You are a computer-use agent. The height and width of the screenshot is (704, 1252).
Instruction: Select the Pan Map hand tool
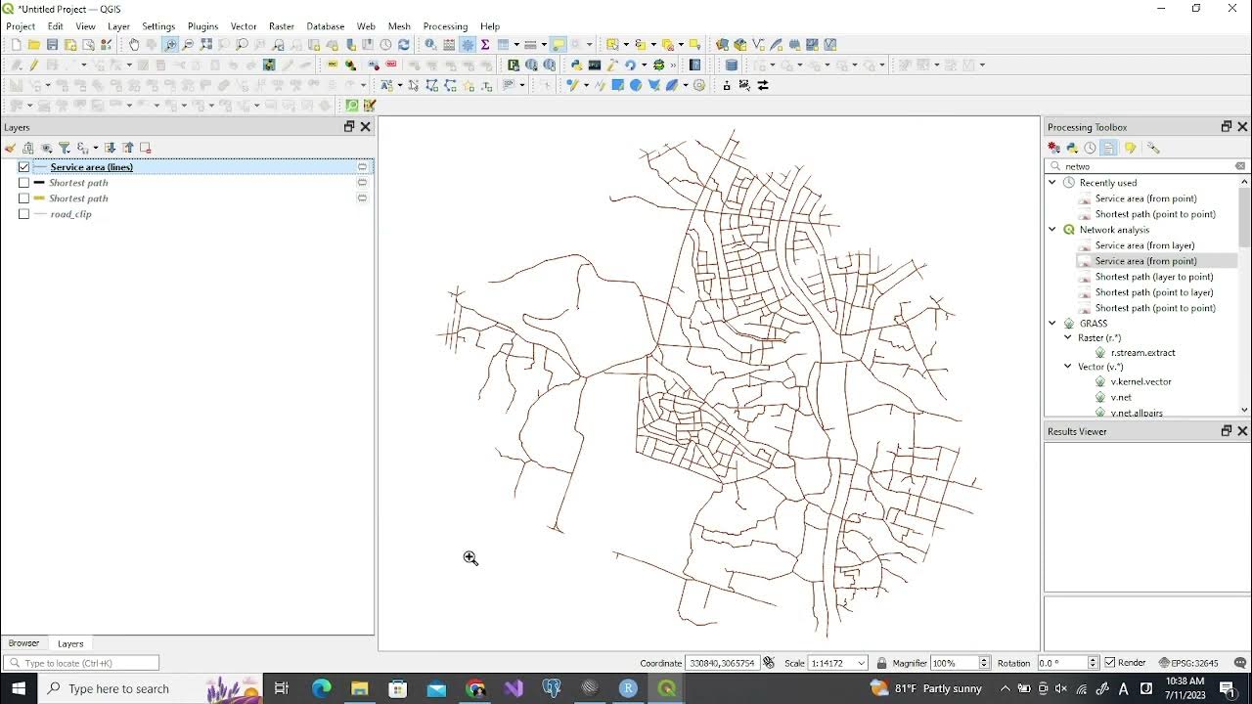click(134, 45)
